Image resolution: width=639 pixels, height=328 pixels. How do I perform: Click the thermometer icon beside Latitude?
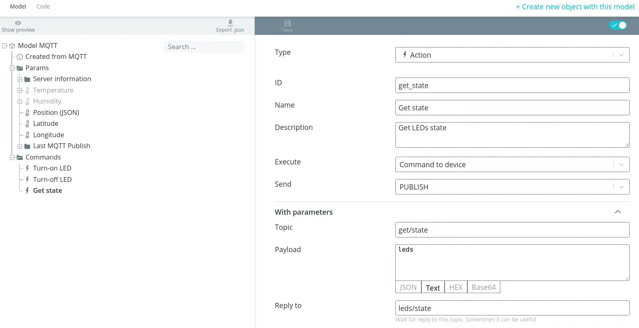27,124
